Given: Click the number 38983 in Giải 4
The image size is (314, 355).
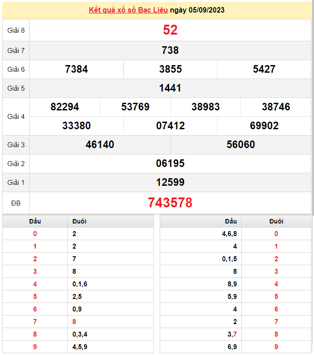Looking at the screenshot, I should 205,107.
